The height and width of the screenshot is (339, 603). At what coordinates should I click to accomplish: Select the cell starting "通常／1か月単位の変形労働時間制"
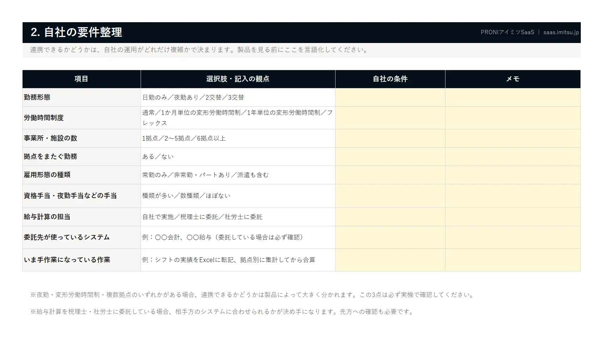coord(238,118)
